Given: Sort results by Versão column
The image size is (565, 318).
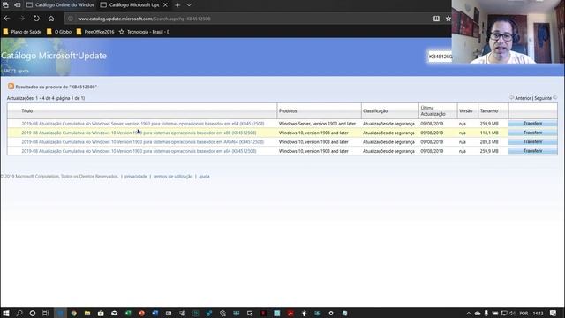Looking at the screenshot, I should [x=465, y=111].
